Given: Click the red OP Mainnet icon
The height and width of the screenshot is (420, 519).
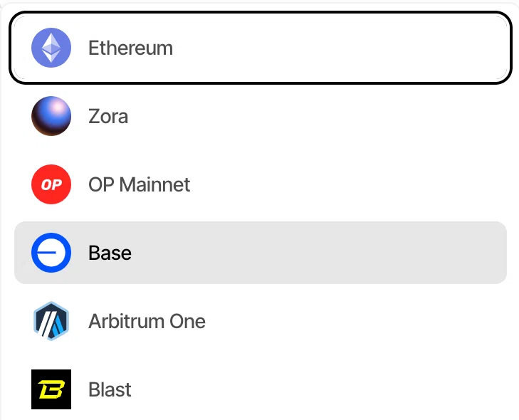Looking at the screenshot, I should click(51, 184).
